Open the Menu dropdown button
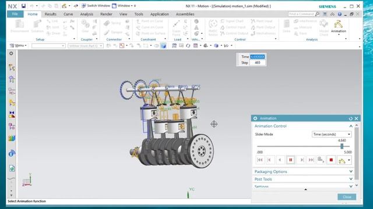373x209 pixels. tap(18, 45)
